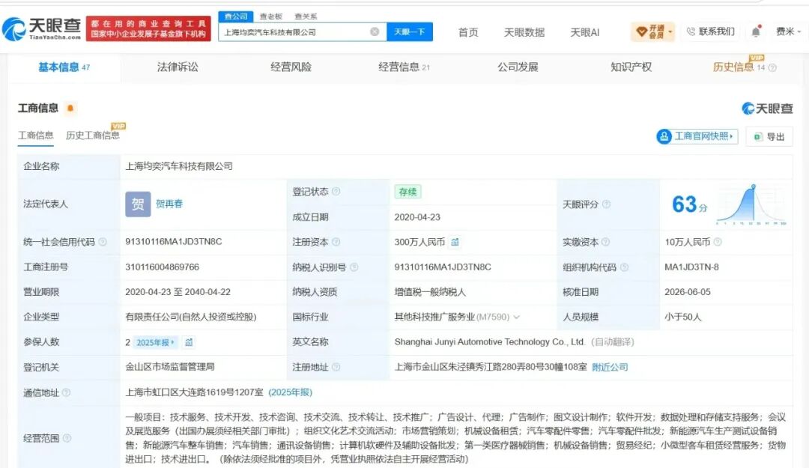The height and width of the screenshot is (468, 809).
Task: Click the help icon beside 登记状态
Action: (x=336, y=192)
